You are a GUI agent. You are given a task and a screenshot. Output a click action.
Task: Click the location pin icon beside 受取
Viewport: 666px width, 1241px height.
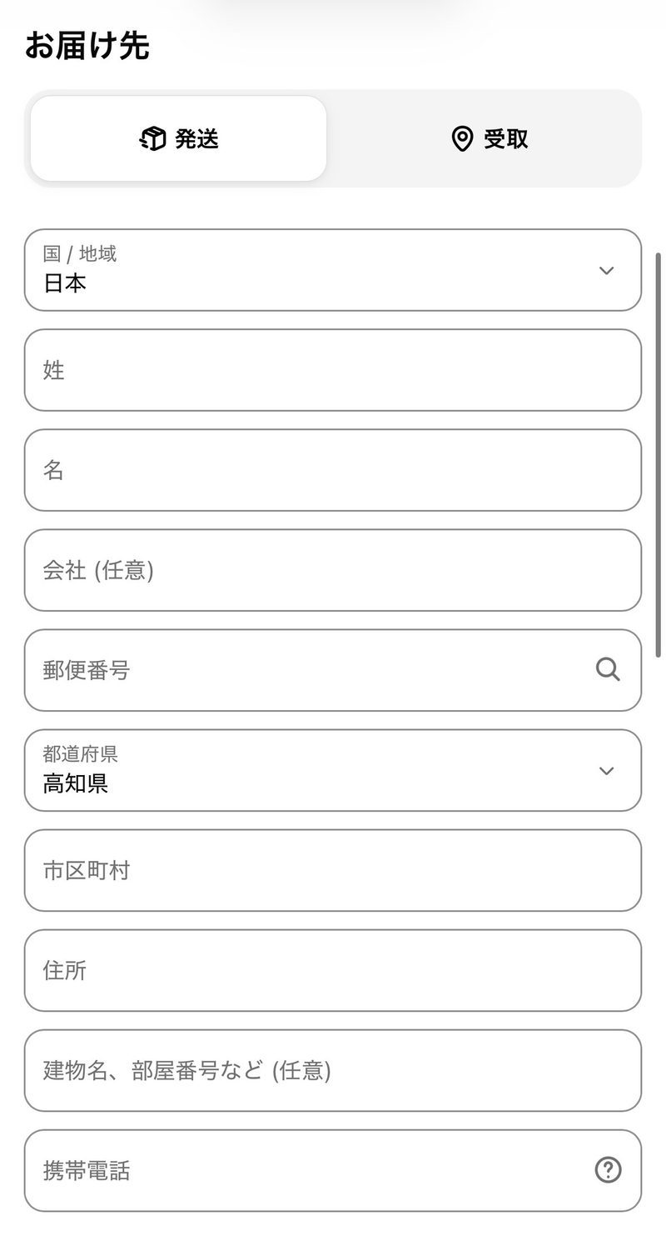[x=462, y=139]
